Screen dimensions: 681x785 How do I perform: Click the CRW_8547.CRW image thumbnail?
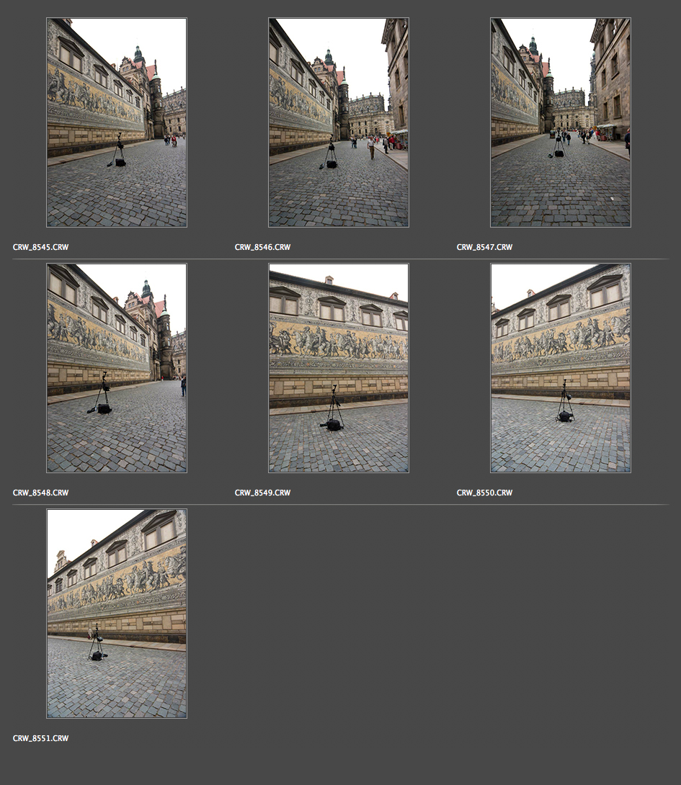click(x=561, y=122)
